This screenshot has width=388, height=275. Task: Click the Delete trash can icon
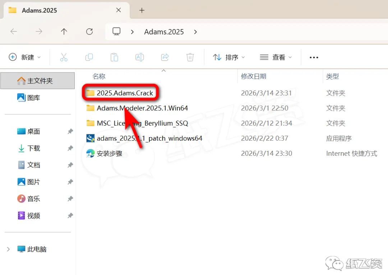pos(190,57)
